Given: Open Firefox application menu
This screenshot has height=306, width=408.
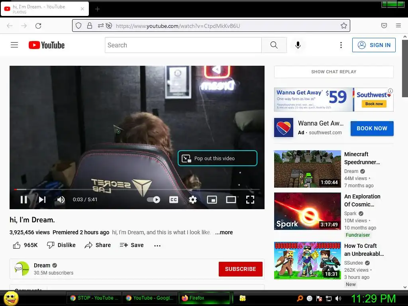Looking at the screenshot, I should (x=398, y=25).
